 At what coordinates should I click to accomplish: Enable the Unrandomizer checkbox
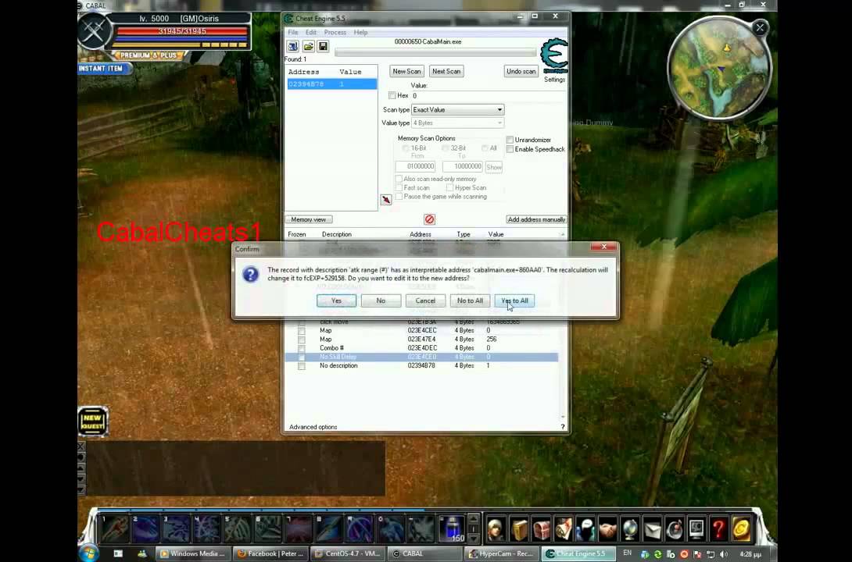click(510, 140)
